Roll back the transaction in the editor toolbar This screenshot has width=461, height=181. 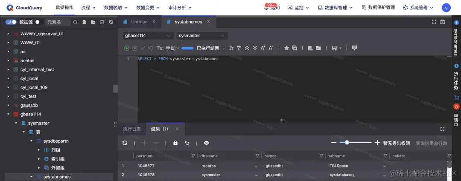pos(151,48)
